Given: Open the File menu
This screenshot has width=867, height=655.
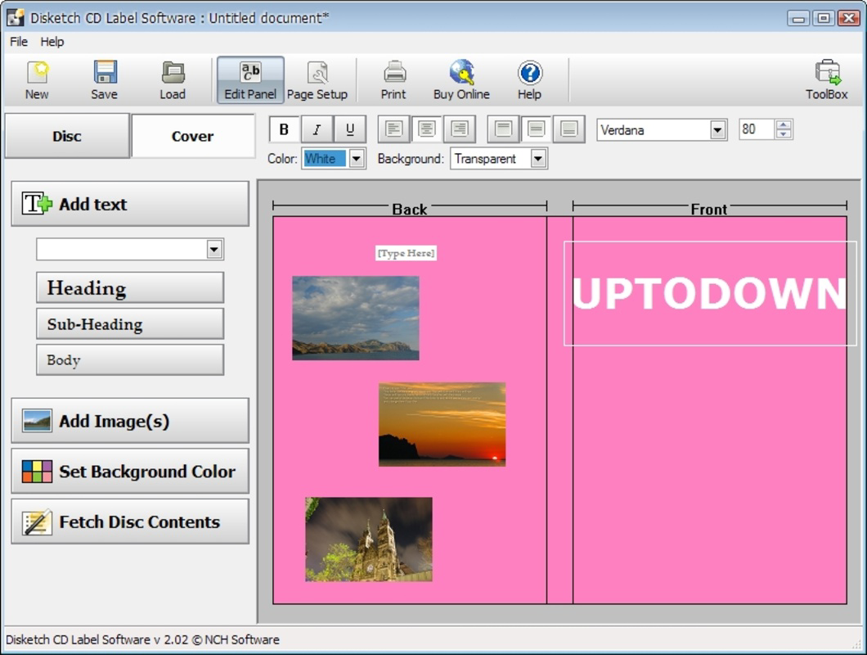Looking at the screenshot, I should pos(17,41).
